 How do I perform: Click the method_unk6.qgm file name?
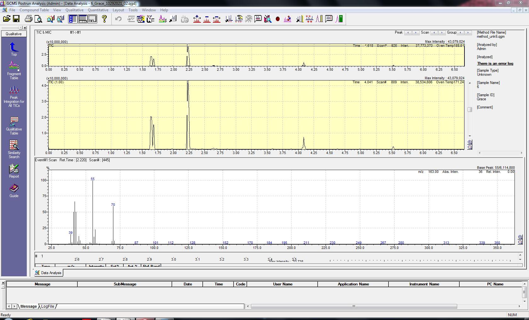point(491,36)
